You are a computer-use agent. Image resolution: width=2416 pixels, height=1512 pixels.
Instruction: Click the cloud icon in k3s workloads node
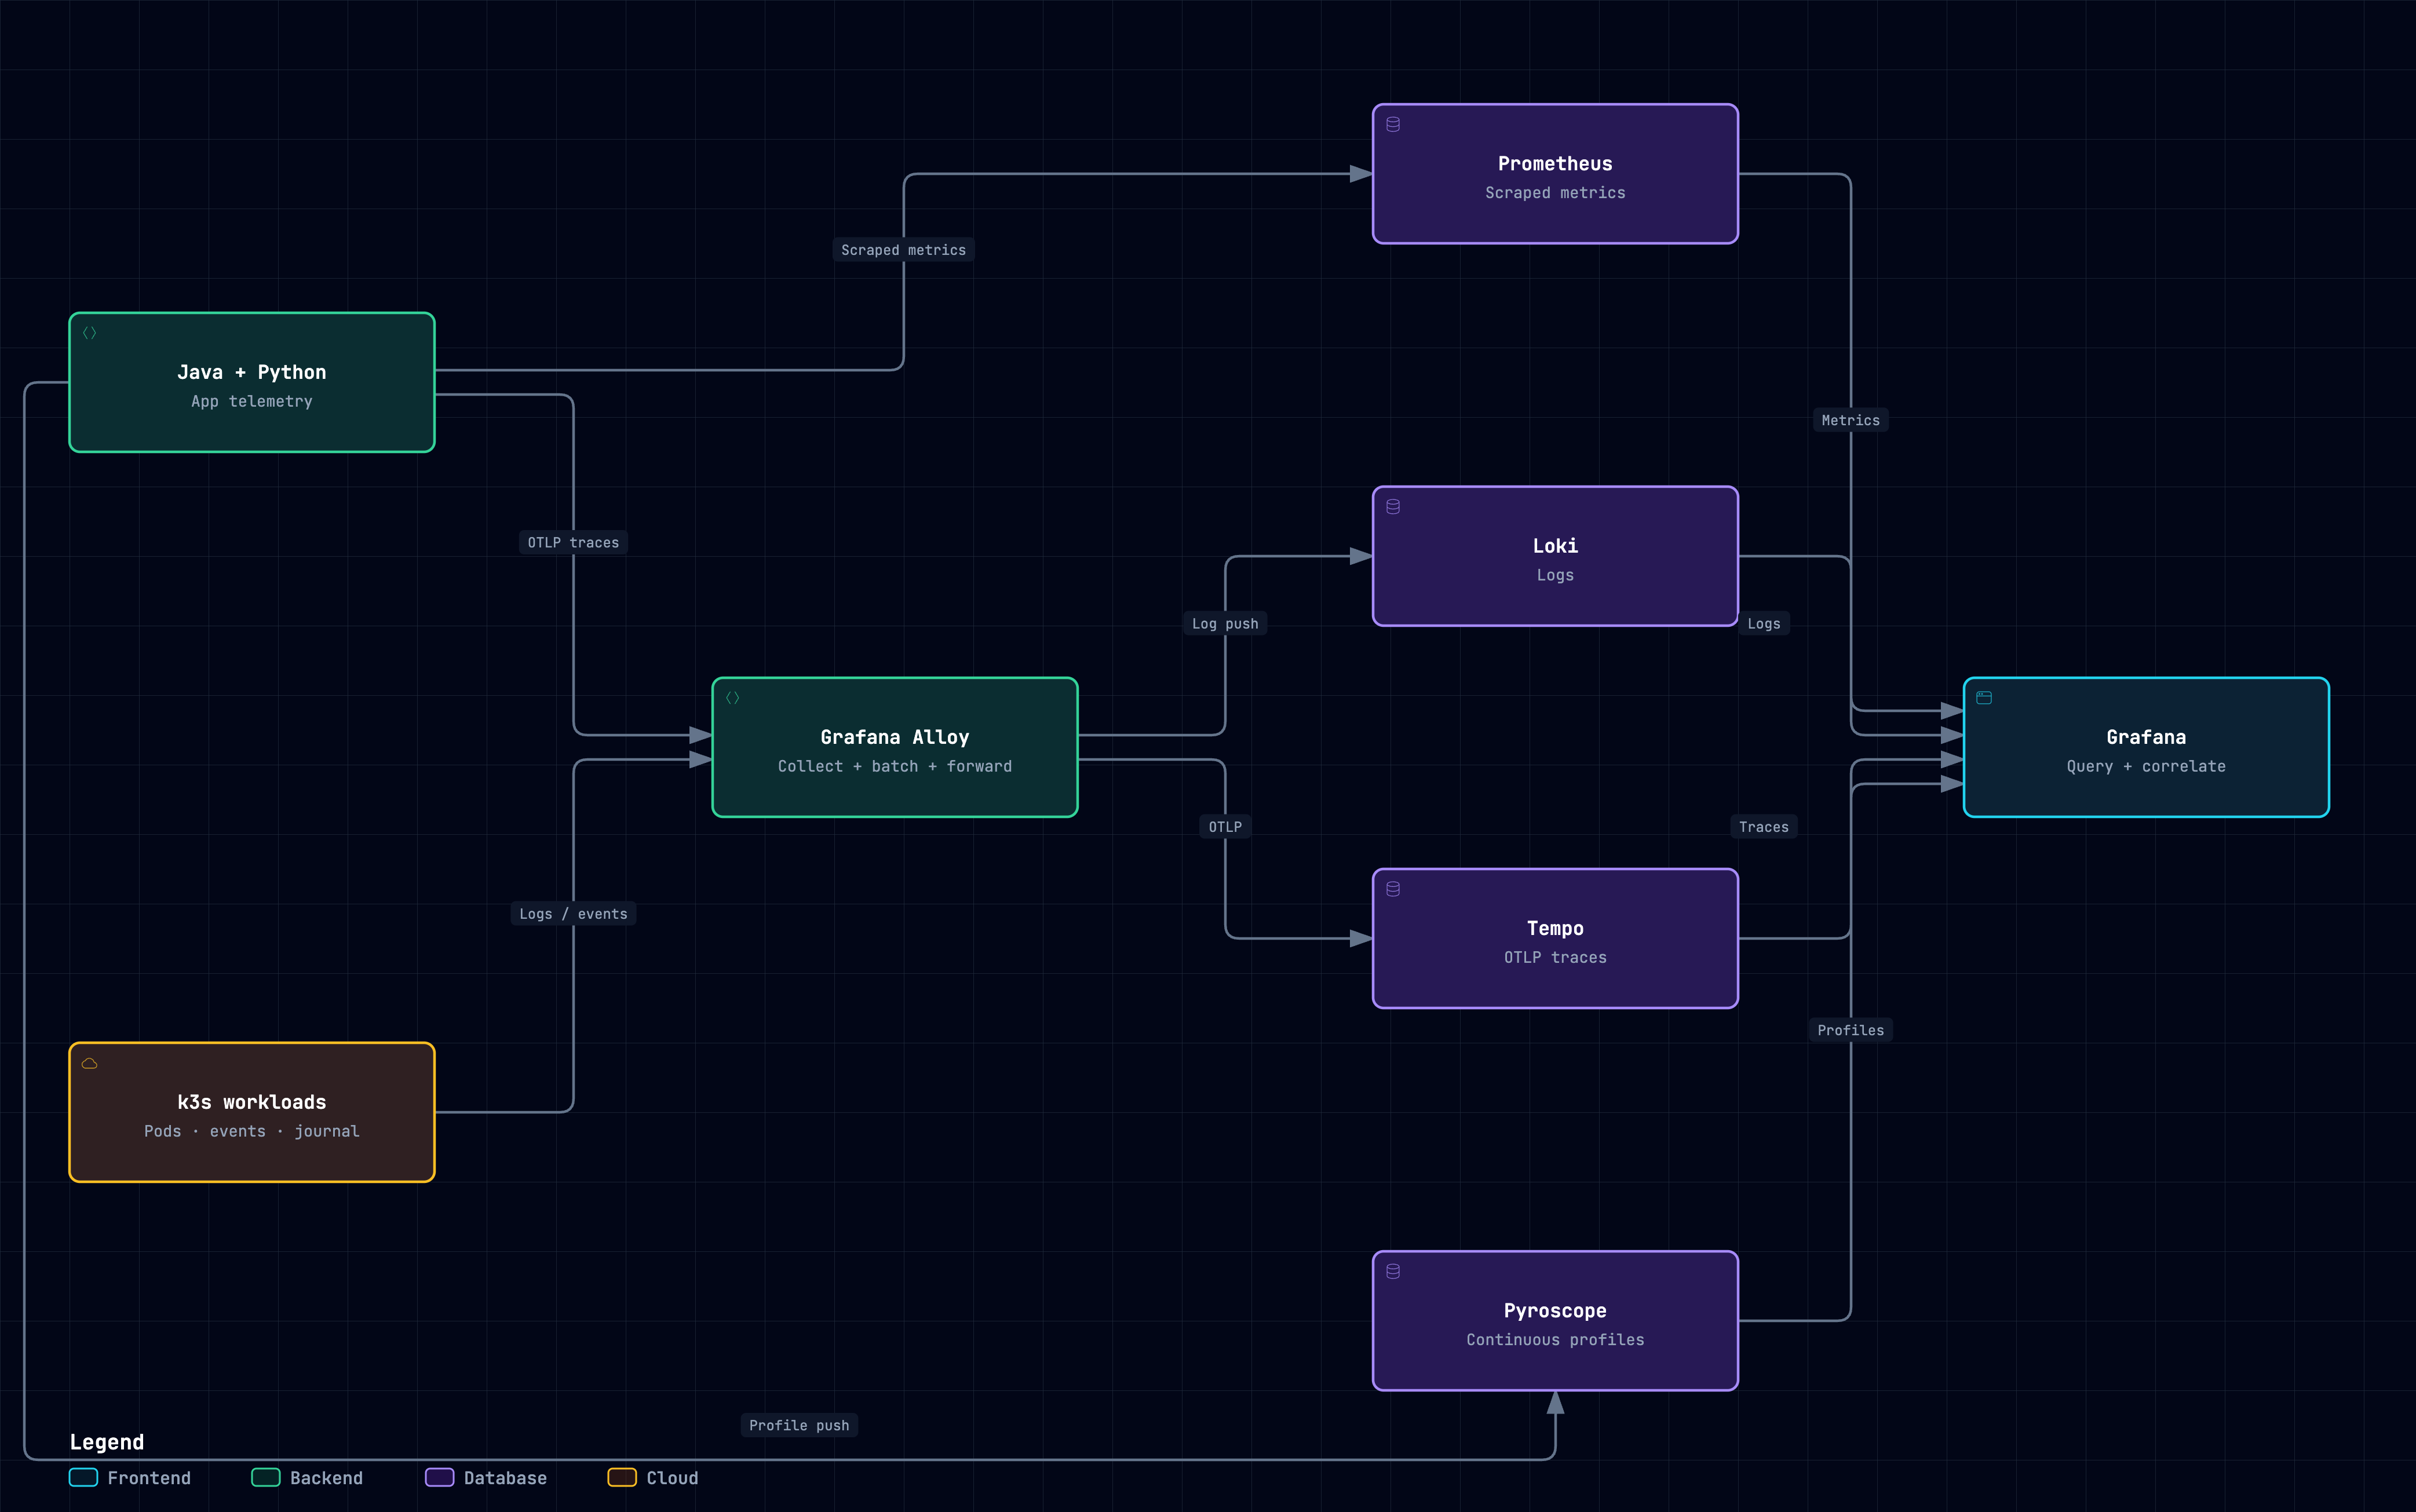tap(89, 1063)
